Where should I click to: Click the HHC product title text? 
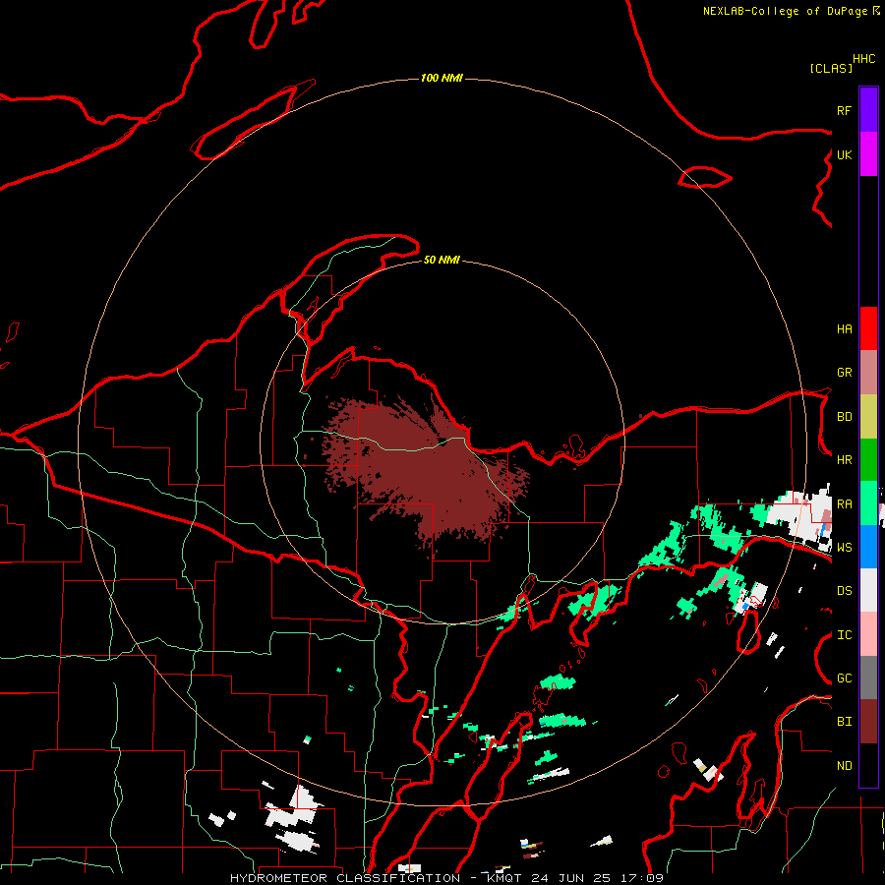(863, 59)
